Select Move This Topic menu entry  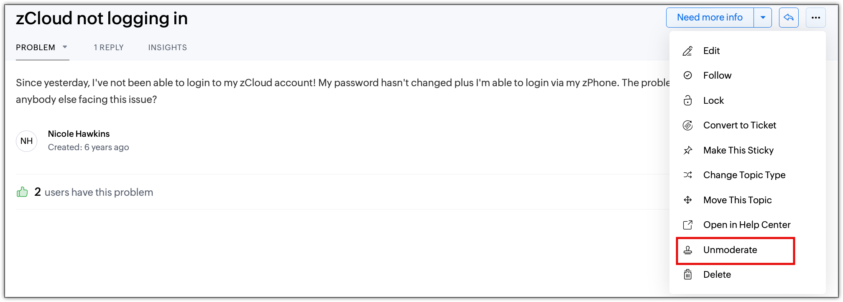[737, 200]
